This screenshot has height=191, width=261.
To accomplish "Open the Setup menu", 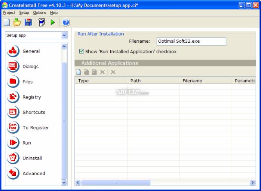I will point(24,13).
